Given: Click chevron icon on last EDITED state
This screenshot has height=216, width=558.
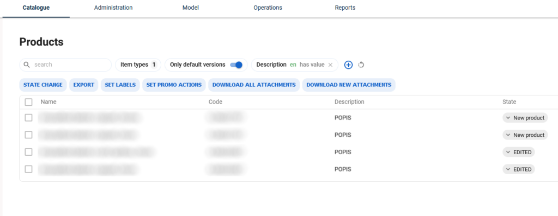Looking at the screenshot, I should pyautogui.click(x=508, y=169).
